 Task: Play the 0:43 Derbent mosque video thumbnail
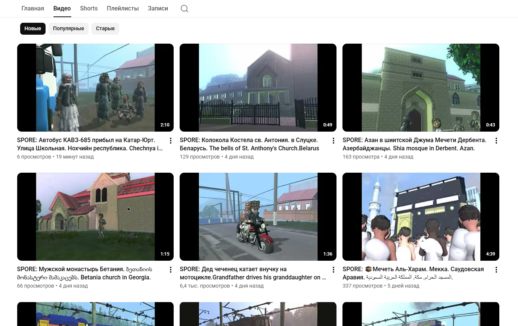point(421,88)
